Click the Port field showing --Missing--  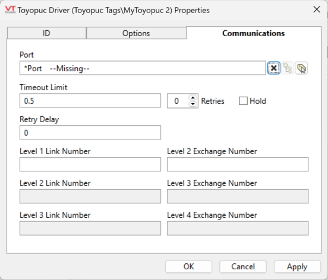(x=143, y=68)
